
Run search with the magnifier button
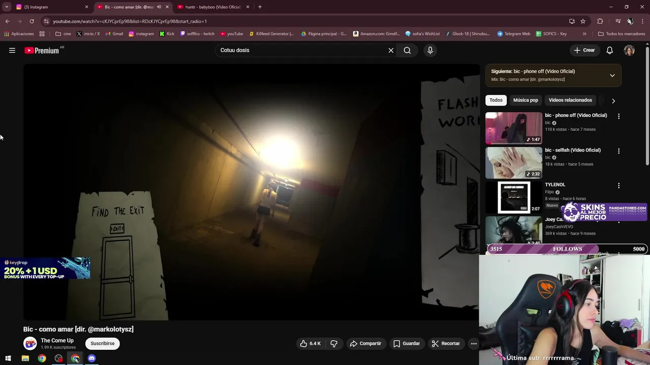(407, 50)
